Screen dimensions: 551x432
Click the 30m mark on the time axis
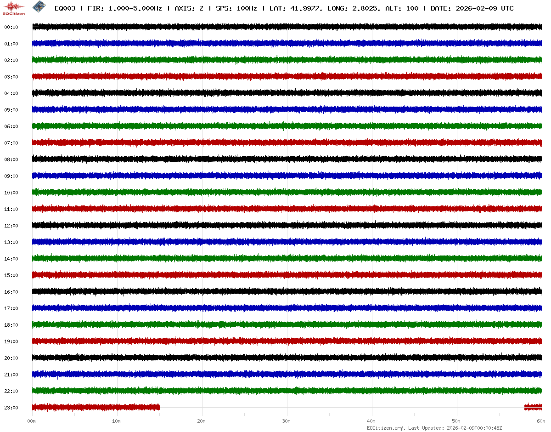coord(287,421)
